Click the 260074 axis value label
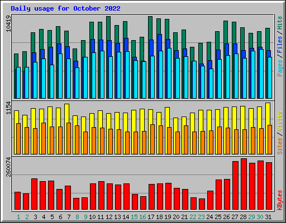This screenshot has width=286, height=223. tap(8, 167)
